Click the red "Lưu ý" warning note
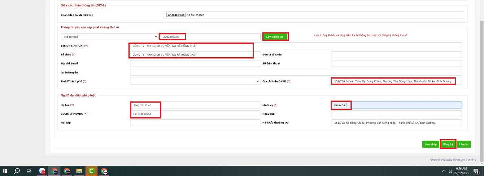 click(x=361, y=35)
